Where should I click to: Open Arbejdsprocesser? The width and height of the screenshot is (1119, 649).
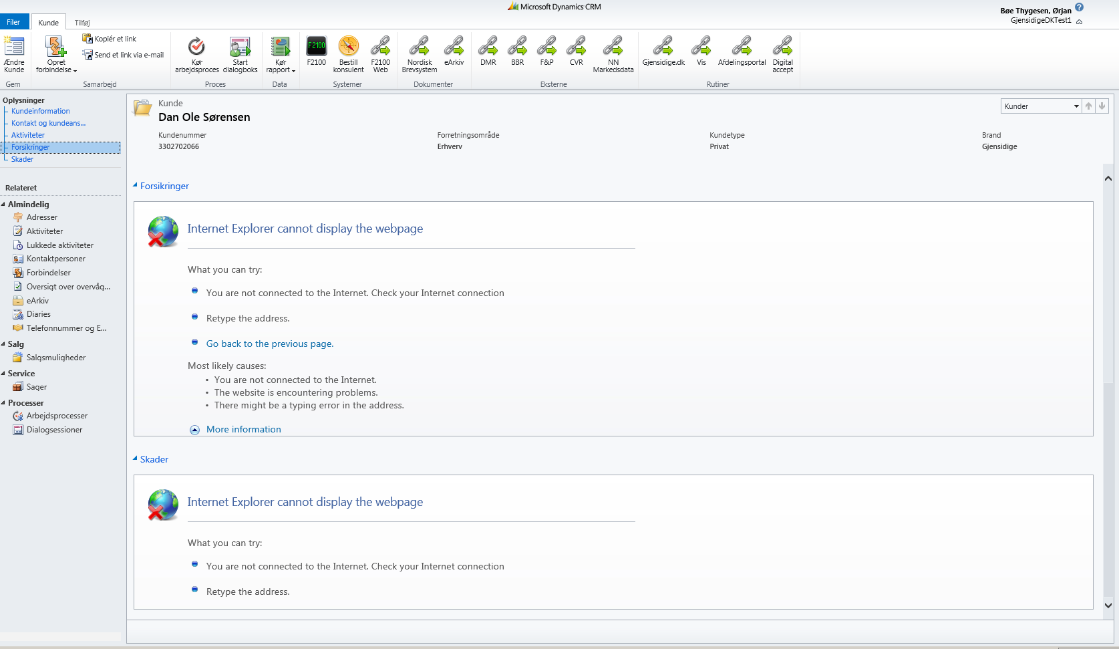pos(57,416)
